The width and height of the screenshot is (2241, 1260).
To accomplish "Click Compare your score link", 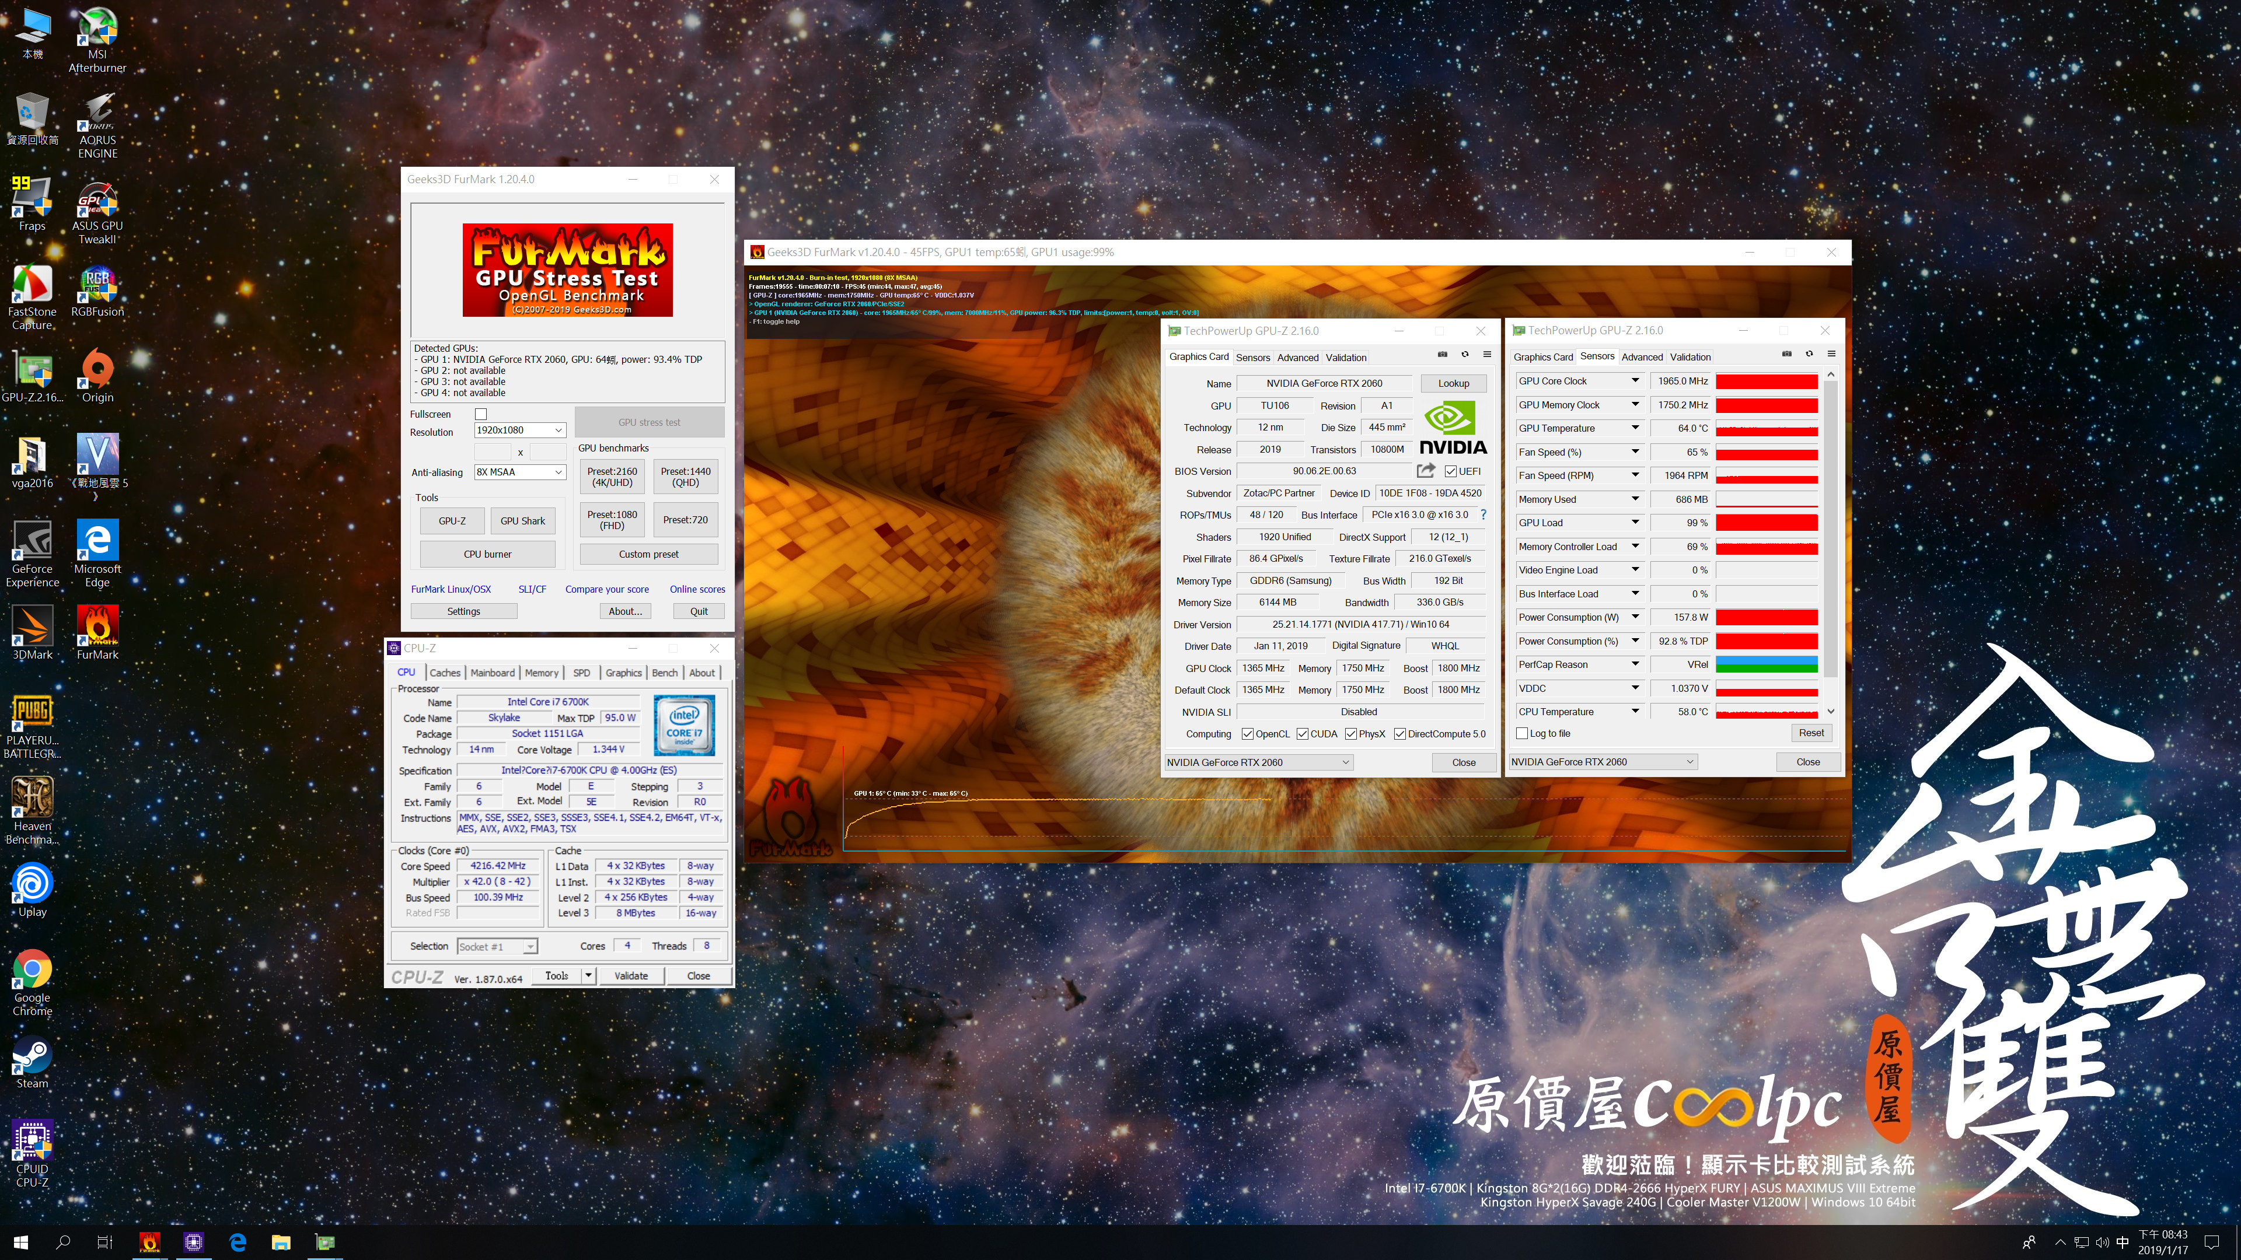I will [x=606, y=589].
